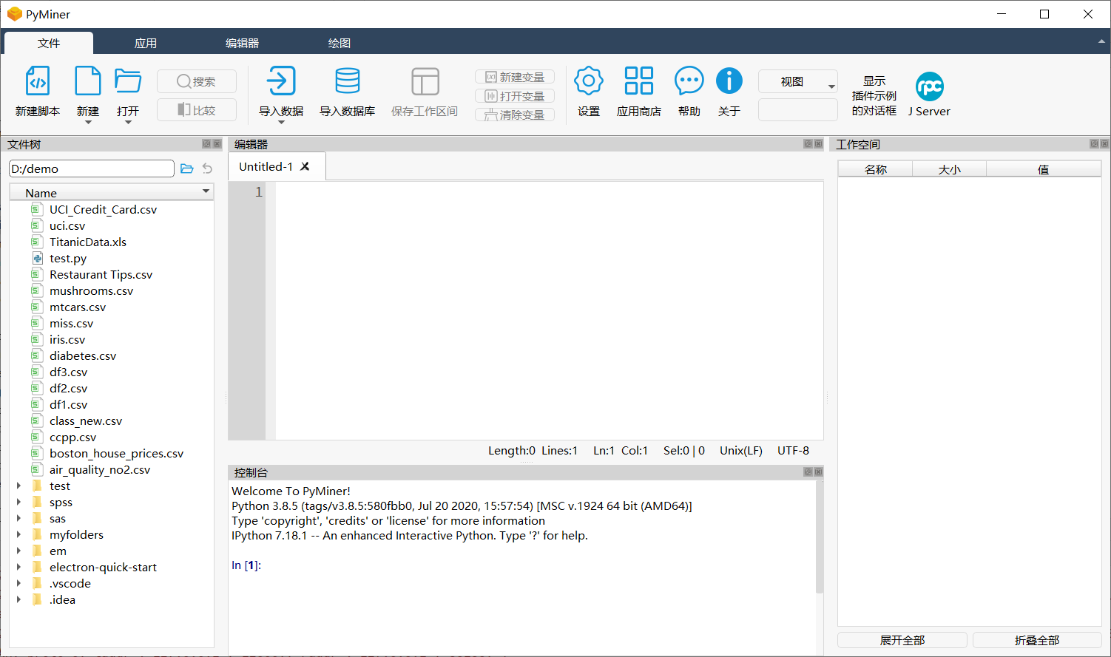Click 展开全部 expand all button
1111x657 pixels.
[x=902, y=640]
